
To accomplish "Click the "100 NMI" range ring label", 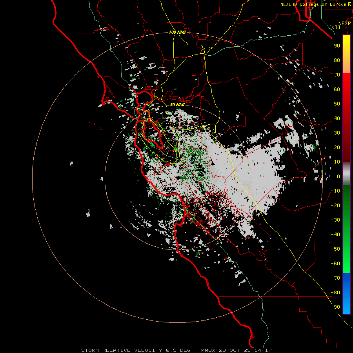I will pyautogui.click(x=177, y=33).
